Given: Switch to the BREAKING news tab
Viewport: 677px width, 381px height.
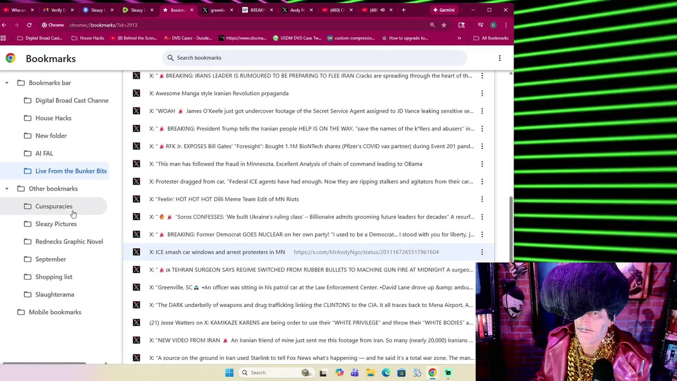Looking at the screenshot, I should (257, 10).
